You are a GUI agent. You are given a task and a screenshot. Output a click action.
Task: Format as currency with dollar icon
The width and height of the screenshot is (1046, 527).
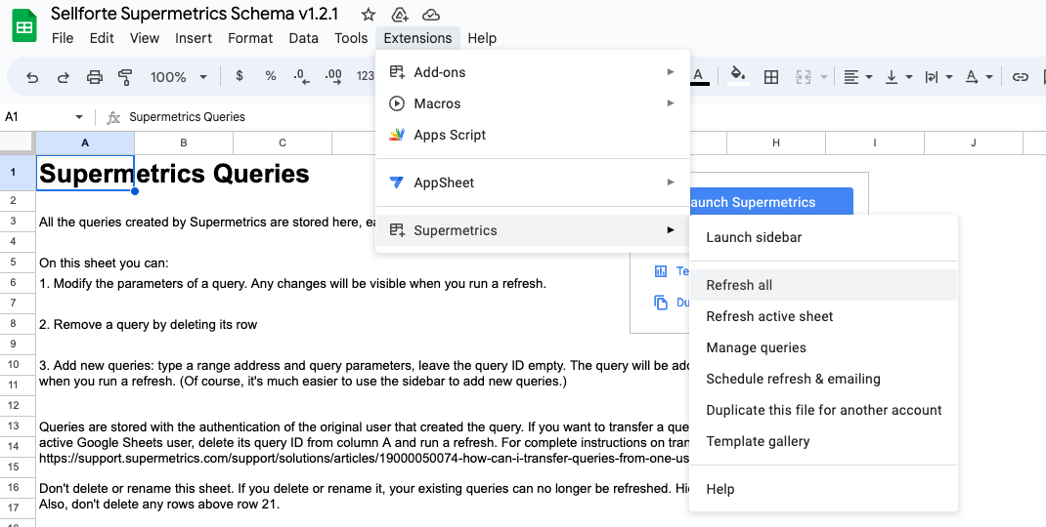240,77
